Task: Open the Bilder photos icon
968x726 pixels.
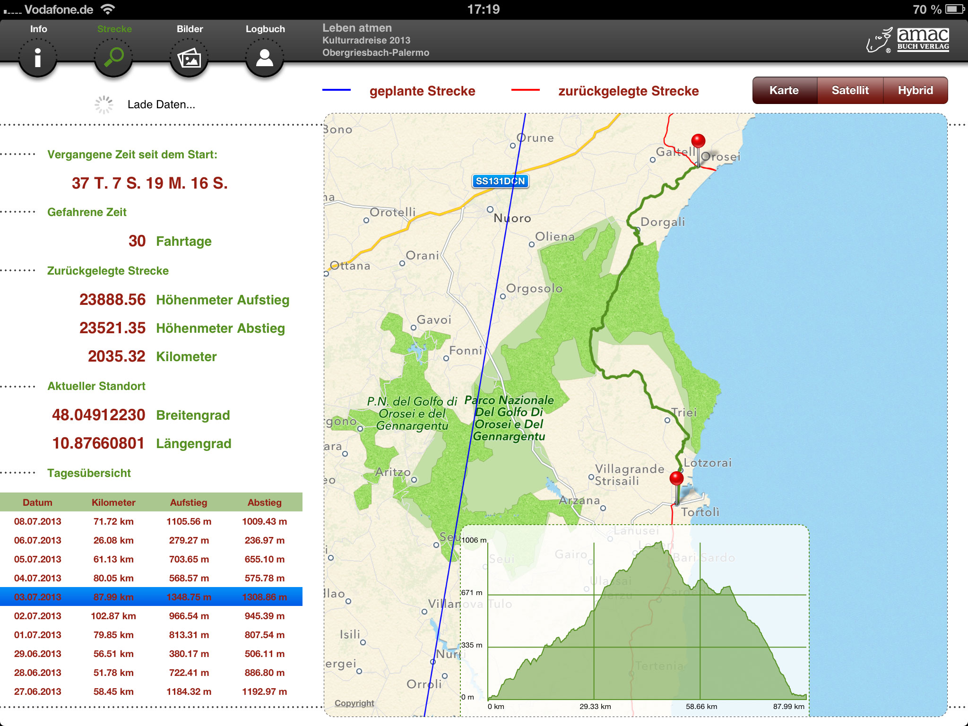Action: [x=189, y=58]
